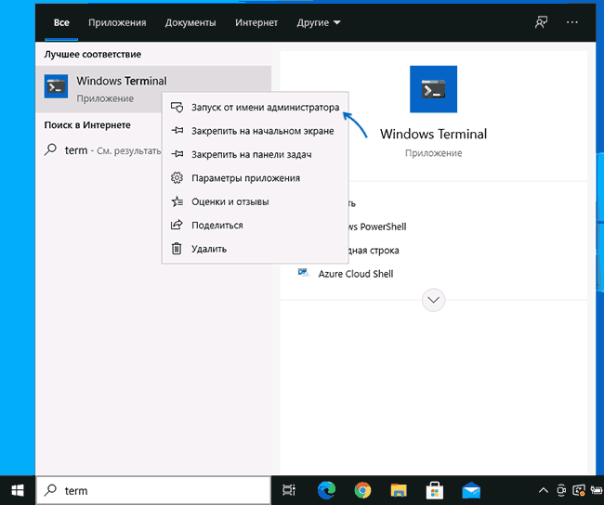Click 'Лучшее соответствие' section heading
The image size is (604, 505).
tap(92, 54)
